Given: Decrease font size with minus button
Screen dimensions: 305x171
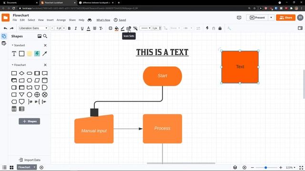Looking at the screenshot, I should (52, 28).
